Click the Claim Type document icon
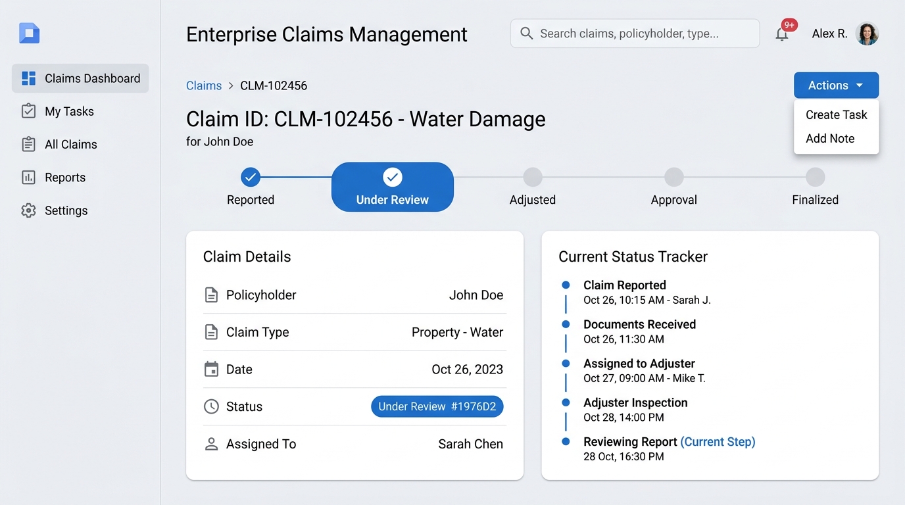 211,332
